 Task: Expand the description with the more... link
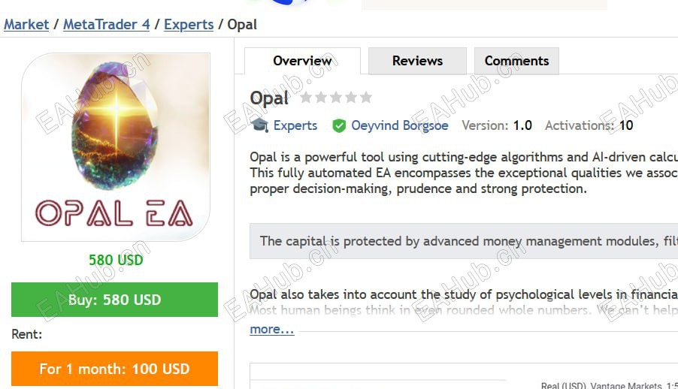[x=271, y=329]
